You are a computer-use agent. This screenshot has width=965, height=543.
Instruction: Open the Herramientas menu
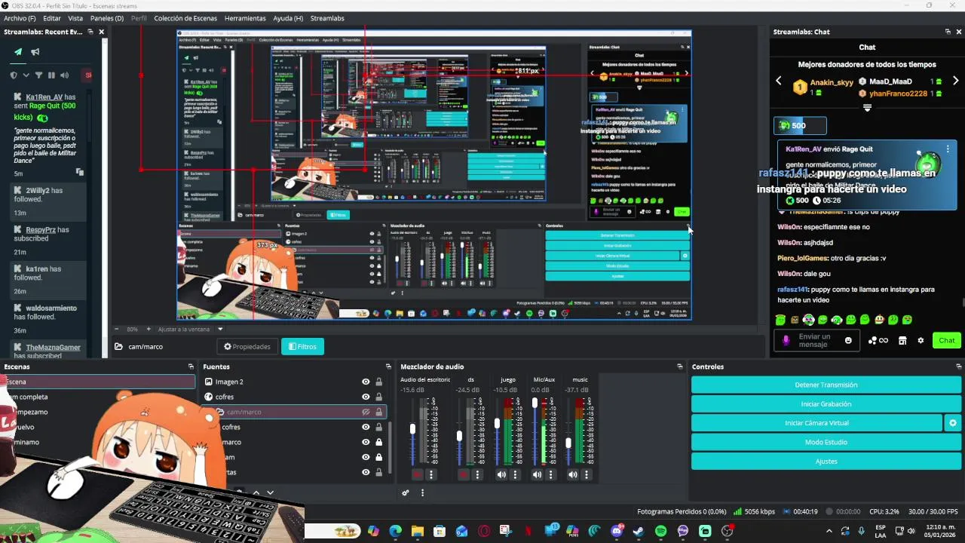click(245, 18)
